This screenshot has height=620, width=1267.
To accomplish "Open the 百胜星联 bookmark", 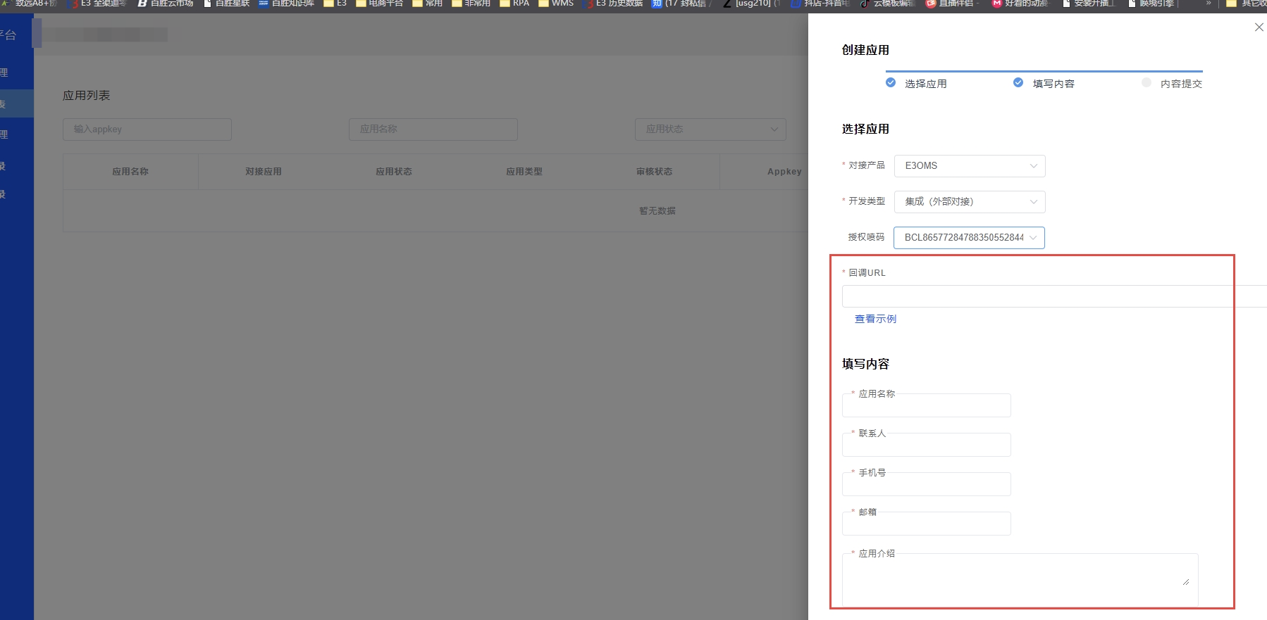I will 226,4.
